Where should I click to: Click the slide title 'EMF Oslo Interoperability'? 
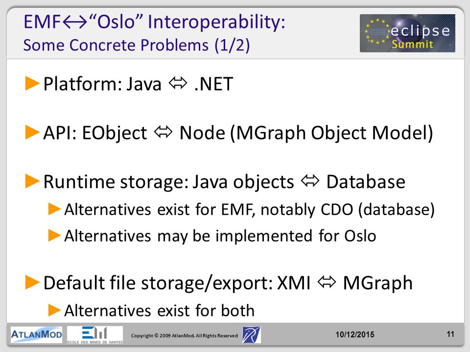point(154,22)
